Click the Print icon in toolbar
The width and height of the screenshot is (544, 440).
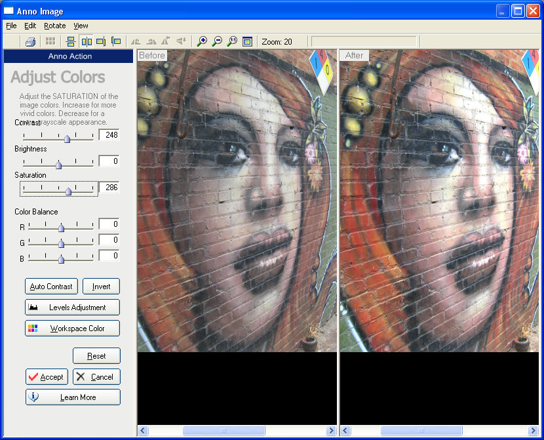[x=31, y=42]
